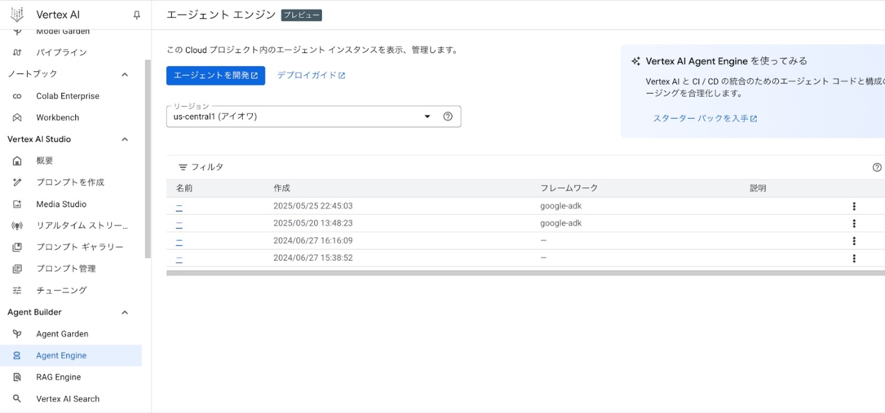
Task: Open the Workbench icon
Action: coord(17,117)
